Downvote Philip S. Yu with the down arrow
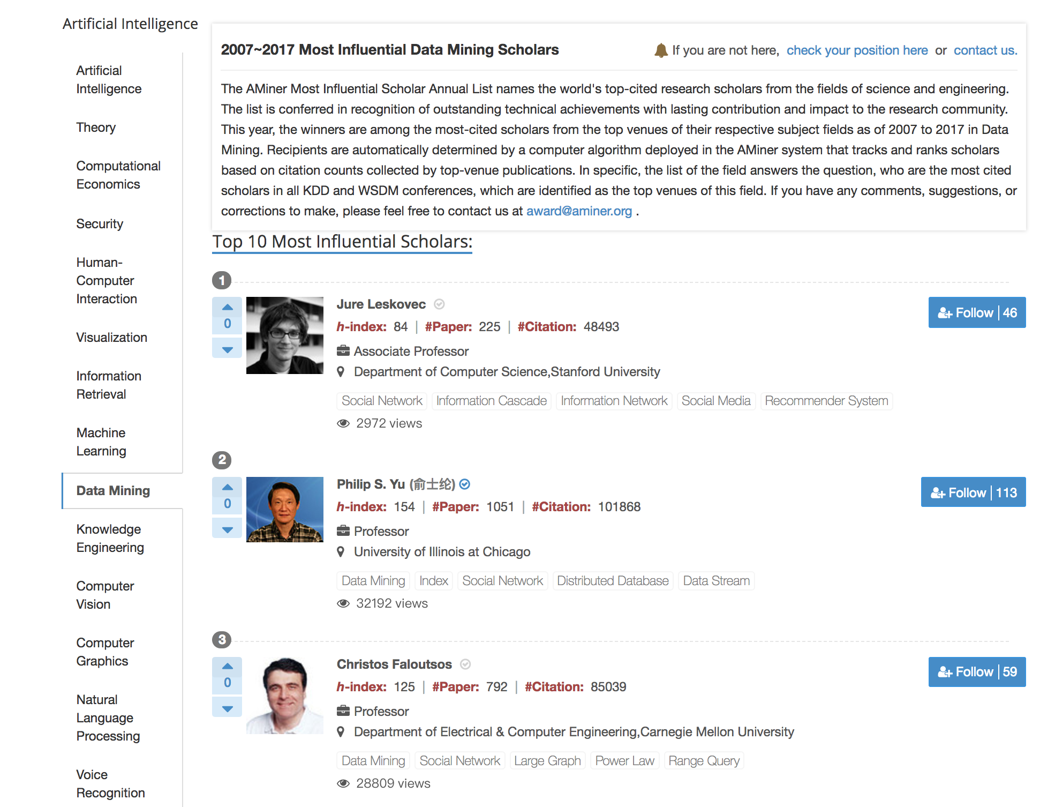This screenshot has height=807, width=1055. point(227,529)
